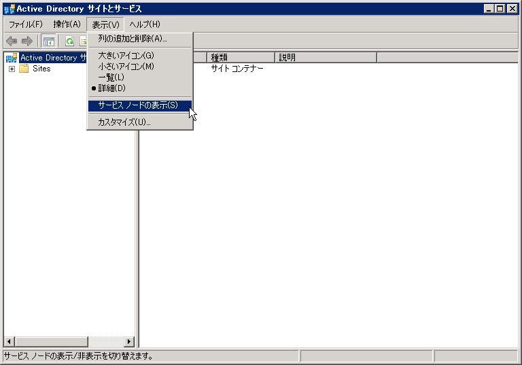
Task: Open the ヘルプ(H) menu
Action: 145,24
